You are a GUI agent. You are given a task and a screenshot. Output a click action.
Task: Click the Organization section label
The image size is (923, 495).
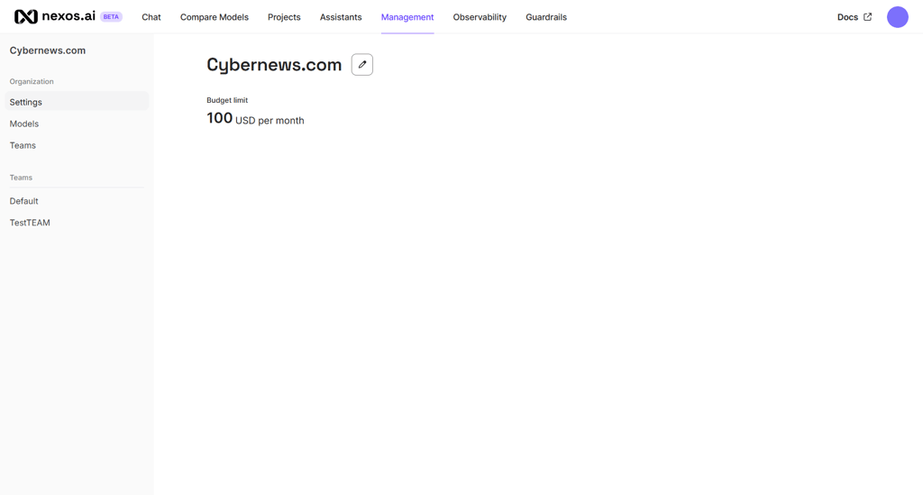32,81
